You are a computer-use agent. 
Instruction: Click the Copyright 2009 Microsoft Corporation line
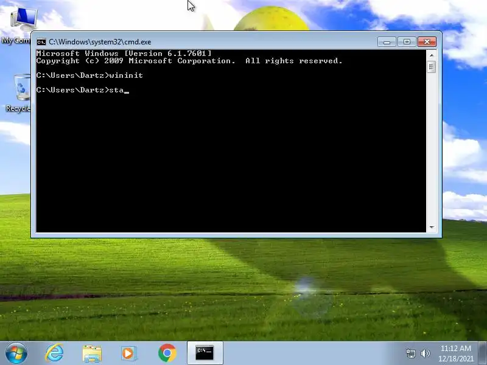(189, 61)
